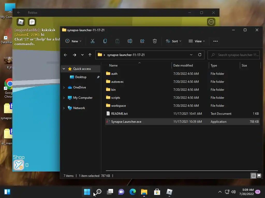The height and width of the screenshot is (198, 265).
Task: Switch to Large icons view in status bar
Action: [259, 176]
